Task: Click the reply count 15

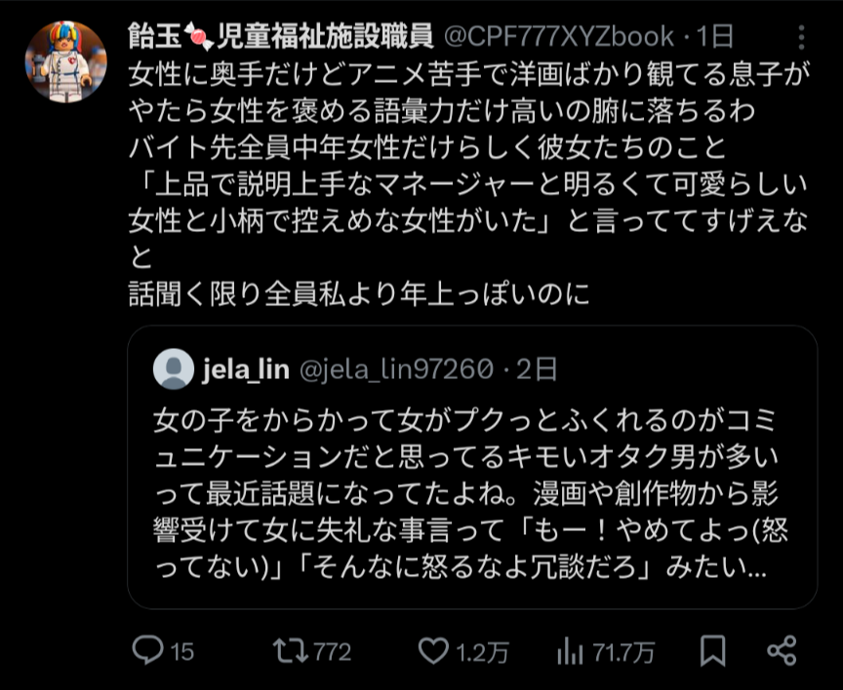Action: click(x=182, y=651)
